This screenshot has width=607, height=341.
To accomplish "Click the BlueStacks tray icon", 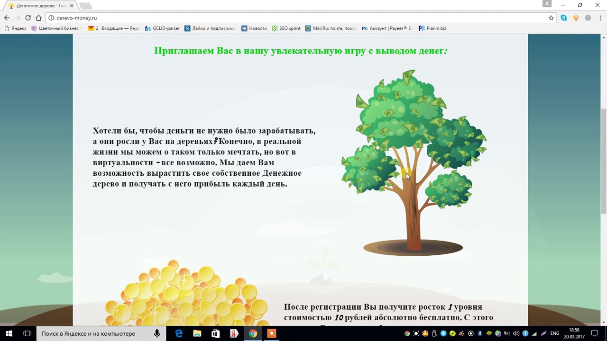I will pyautogui.click(x=489, y=333).
